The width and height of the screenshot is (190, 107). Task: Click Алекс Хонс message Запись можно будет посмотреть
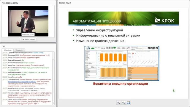(x=21, y=58)
